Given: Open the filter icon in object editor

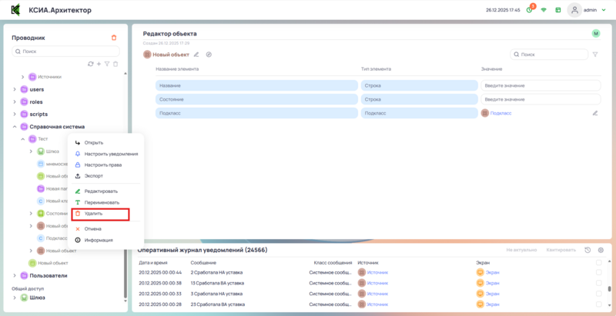Looking at the screenshot, I should (x=595, y=55).
